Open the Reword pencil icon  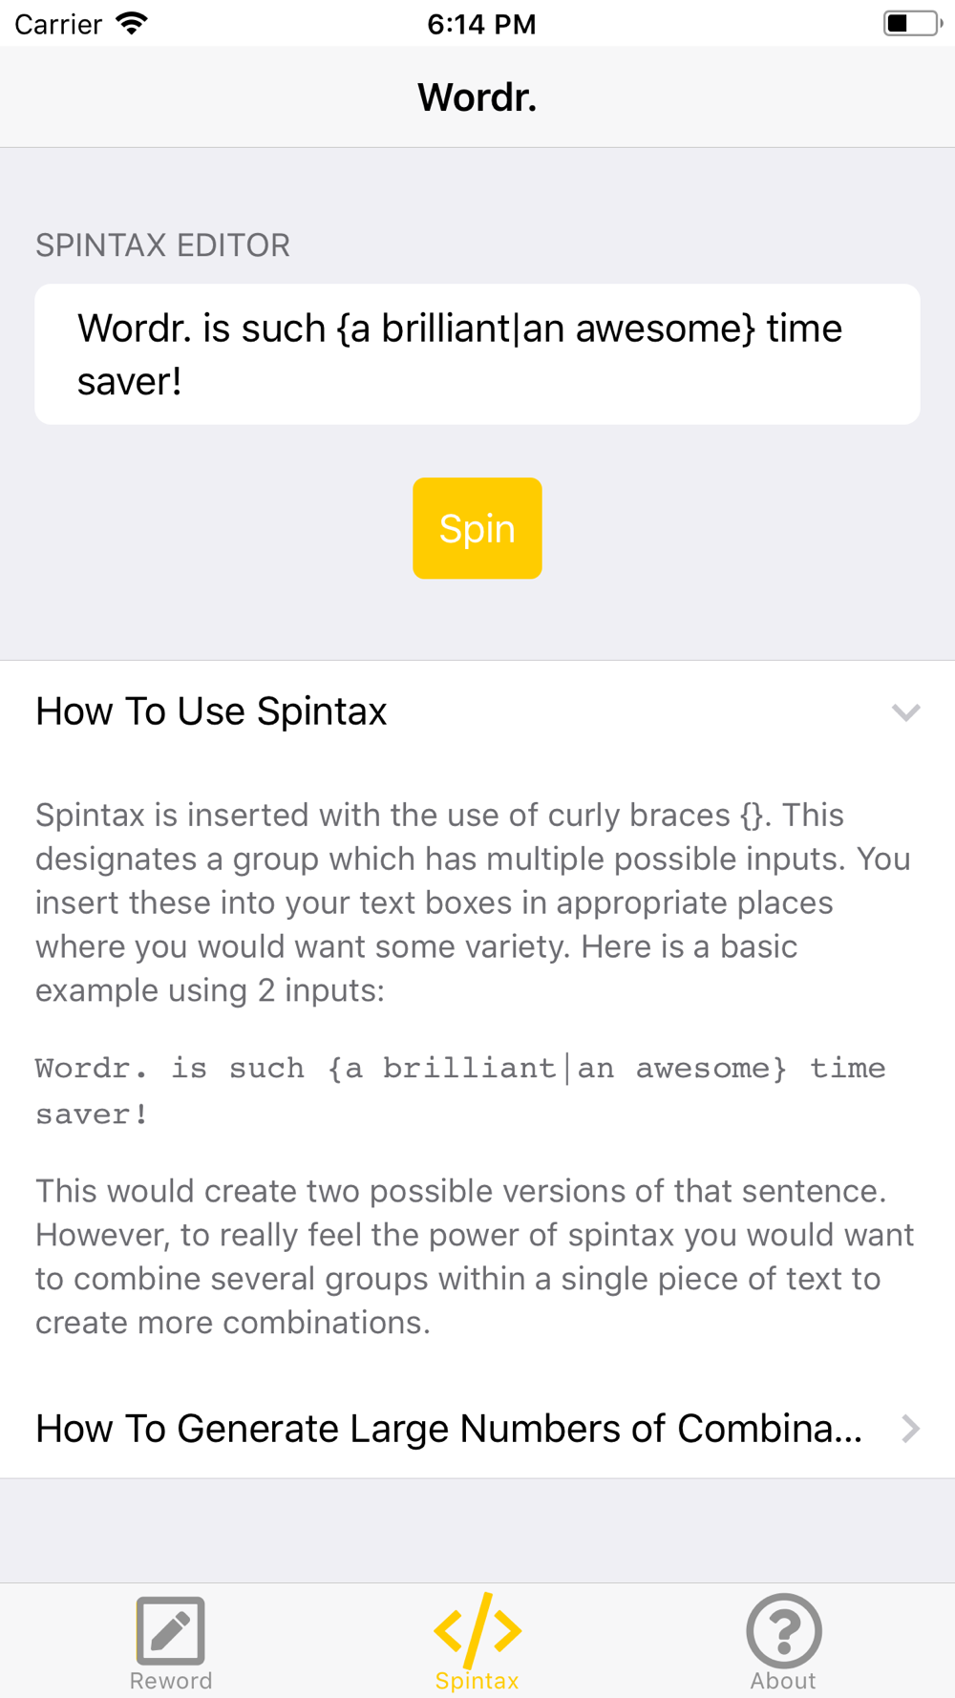coord(170,1630)
